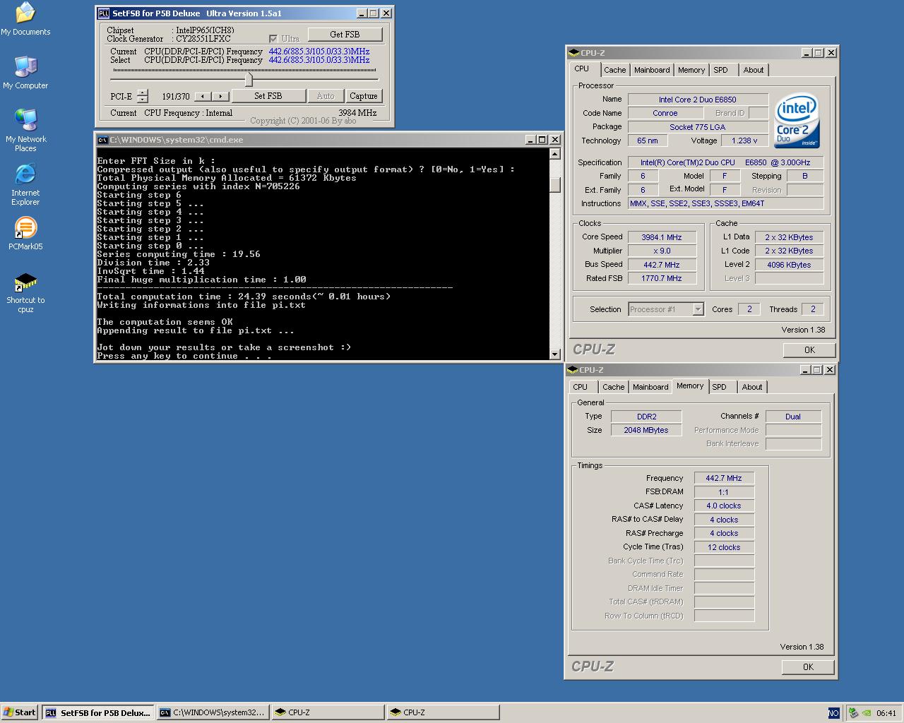Click the taskbar clock showing 06:41
The width and height of the screenshot is (904, 723).
click(x=886, y=713)
